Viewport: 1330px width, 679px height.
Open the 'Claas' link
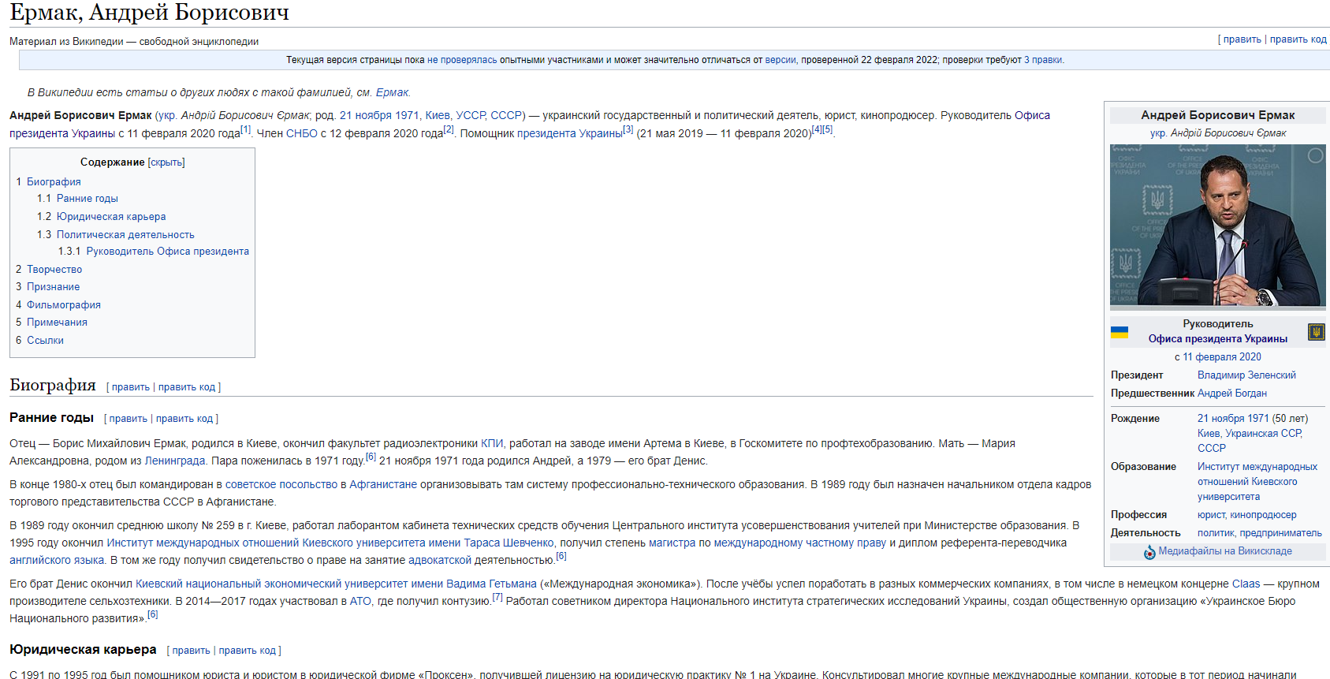(x=1246, y=584)
